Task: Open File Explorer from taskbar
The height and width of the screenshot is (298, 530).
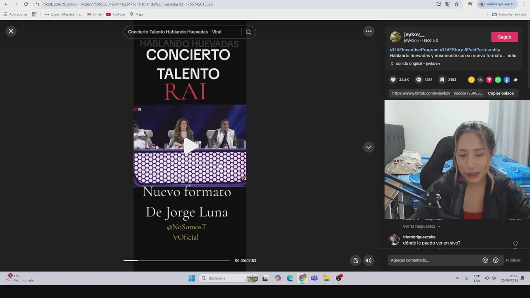Action: (x=326, y=278)
